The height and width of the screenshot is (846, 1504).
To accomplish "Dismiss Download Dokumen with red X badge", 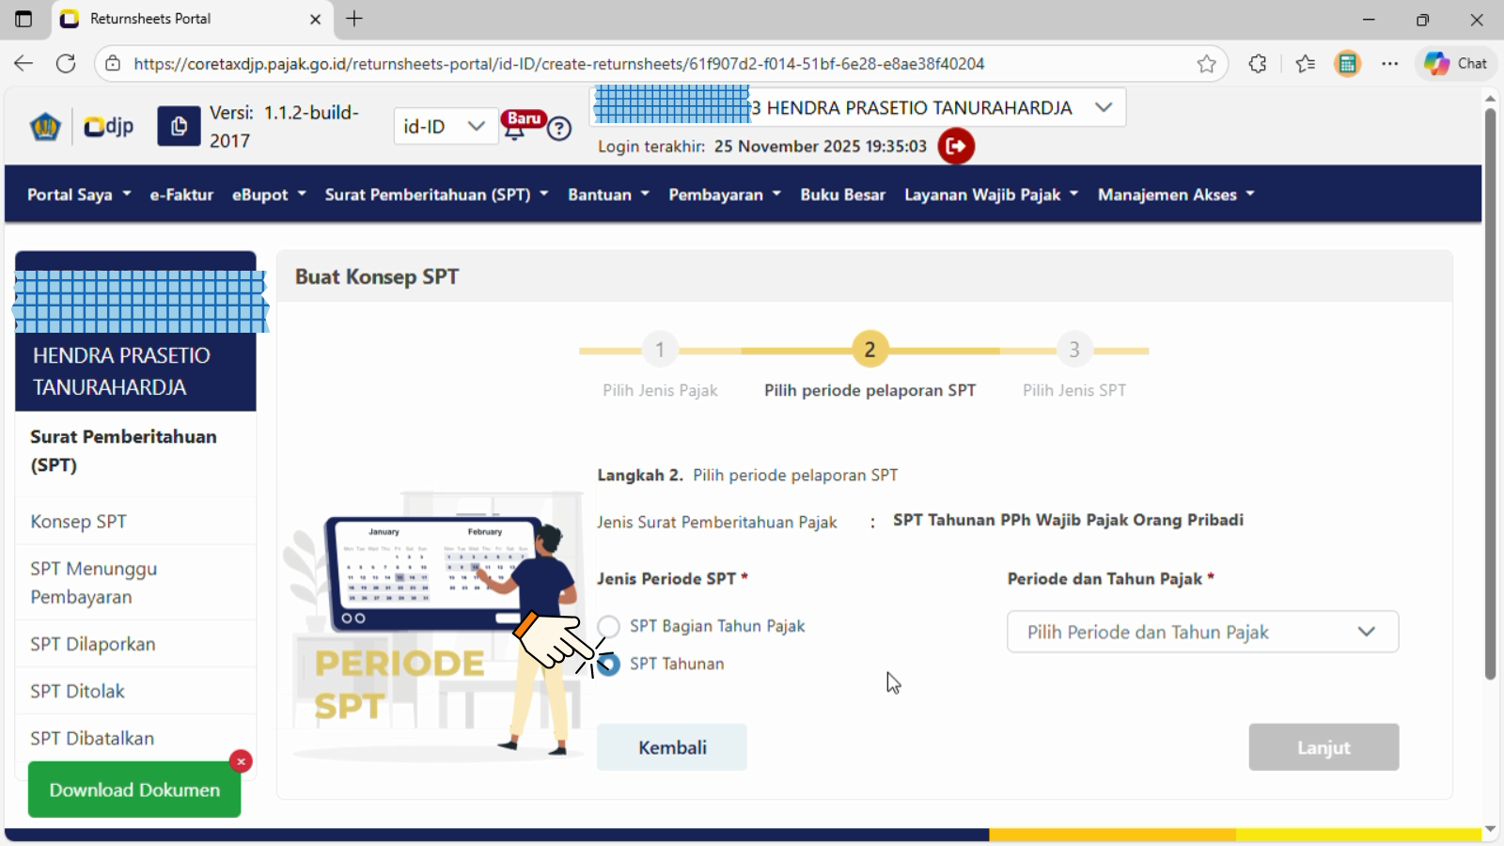I will pyautogui.click(x=241, y=760).
